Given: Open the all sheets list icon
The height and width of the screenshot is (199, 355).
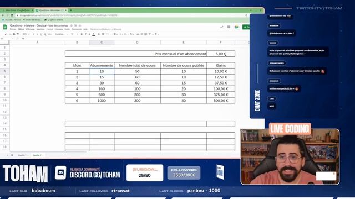Looking at the screenshot, I should (12, 155).
